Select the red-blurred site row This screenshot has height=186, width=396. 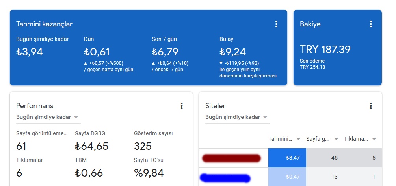(x=290, y=158)
